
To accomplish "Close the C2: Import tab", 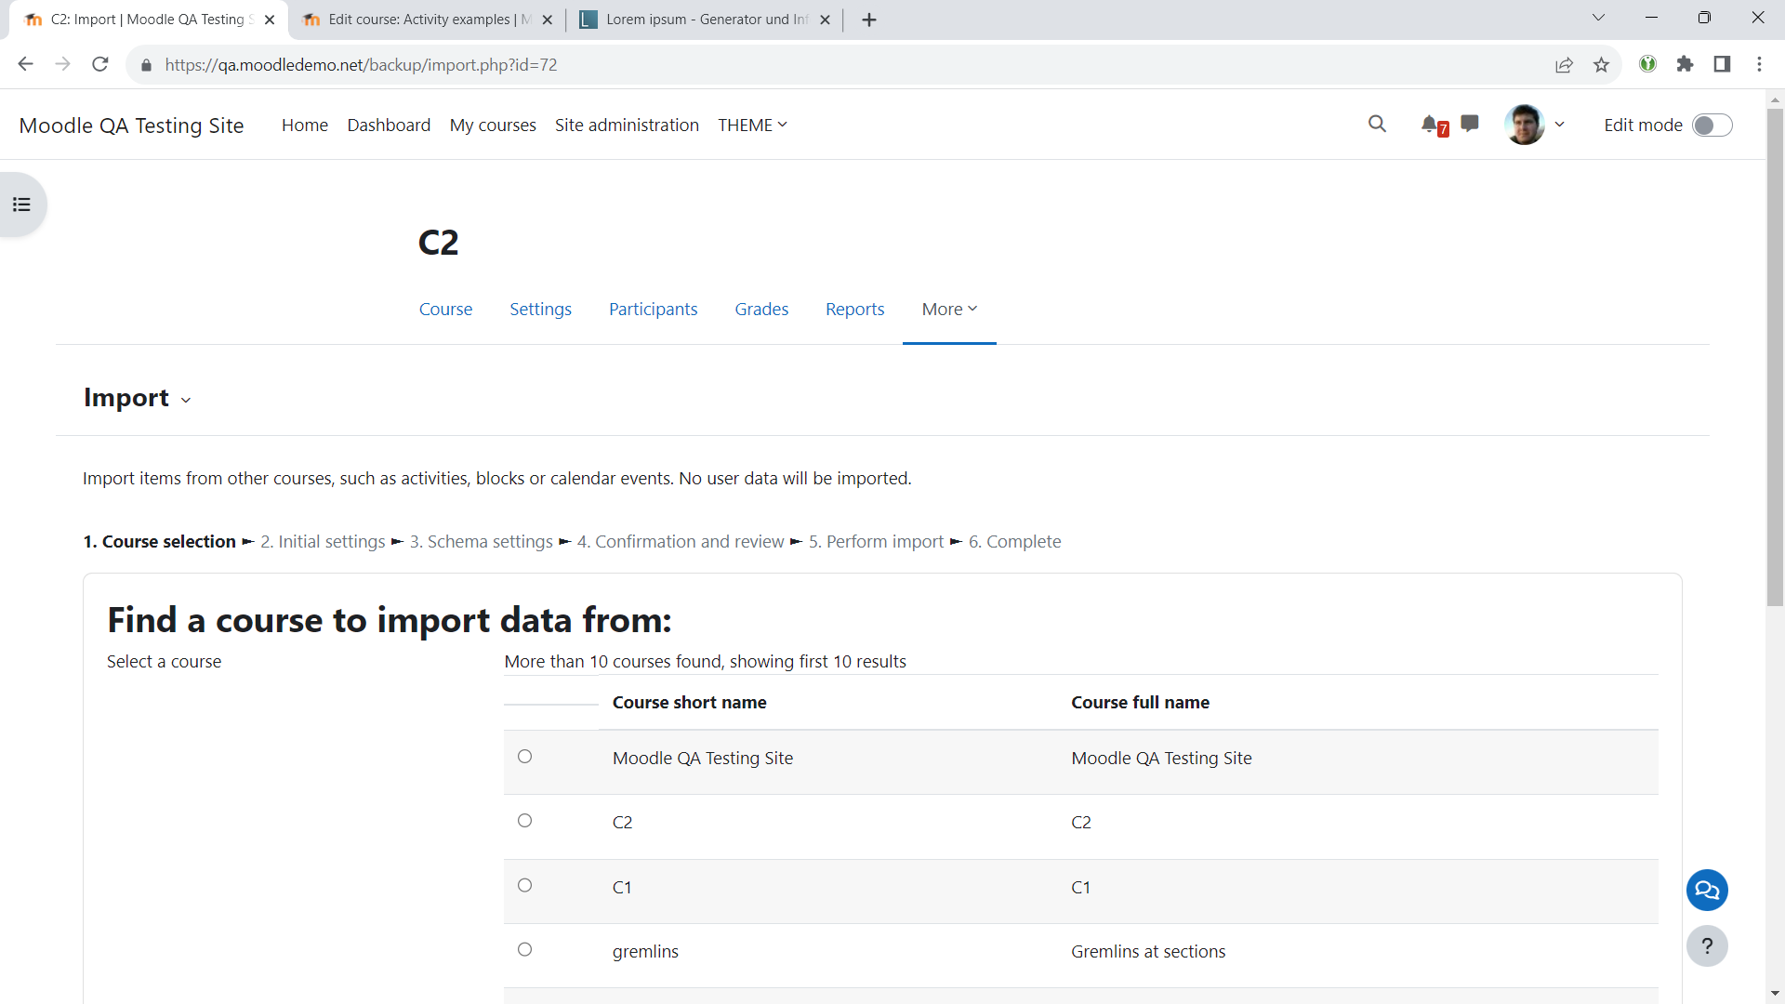I will (x=270, y=20).
